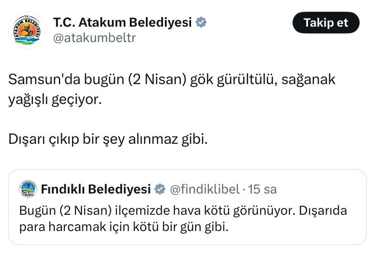The width and height of the screenshot is (375, 255).
Task: Click the verified badge beside Atakum Belediyesi
Action: pos(201,23)
